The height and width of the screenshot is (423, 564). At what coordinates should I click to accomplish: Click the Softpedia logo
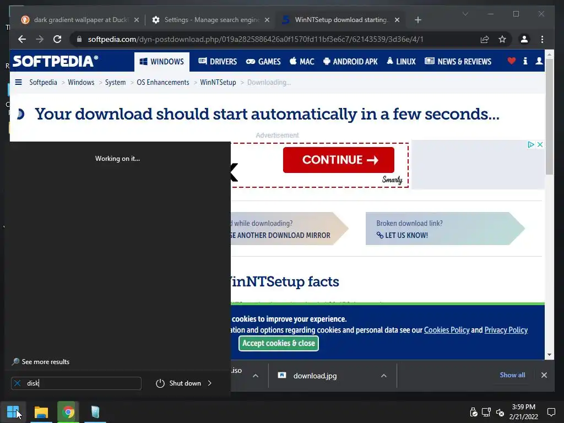(x=56, y=61)
